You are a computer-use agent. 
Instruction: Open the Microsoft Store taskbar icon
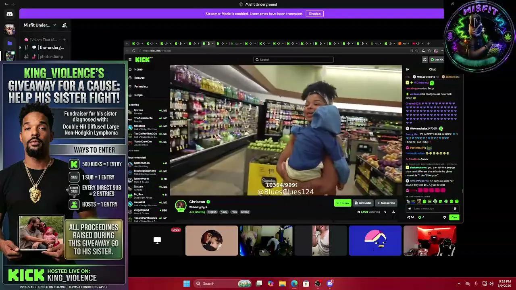306,284
